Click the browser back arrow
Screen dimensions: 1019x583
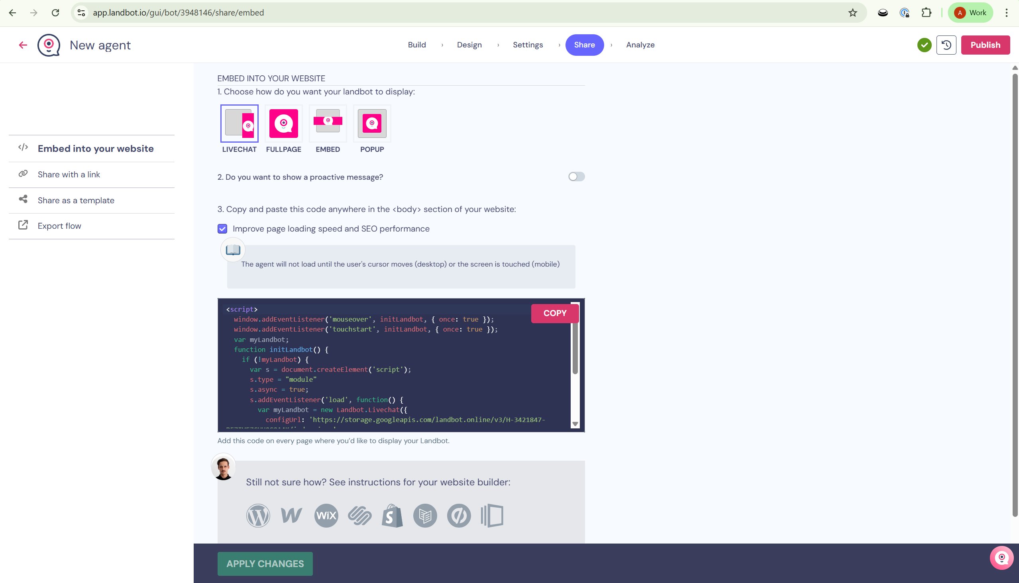[12, 13]
